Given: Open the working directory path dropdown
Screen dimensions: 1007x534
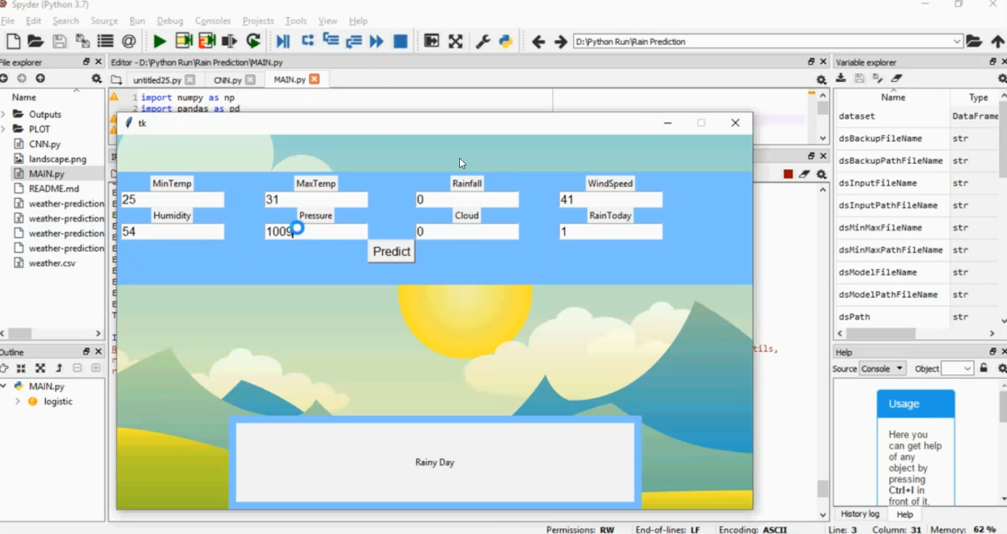Looking at the screenshot, I should coord(957,42).
